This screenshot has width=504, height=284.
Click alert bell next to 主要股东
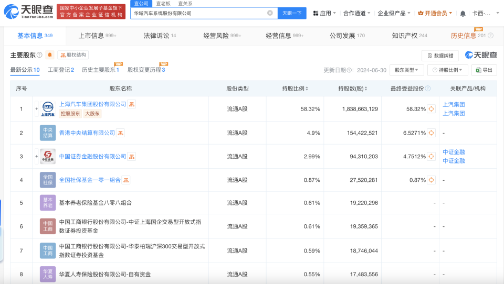click(50, 55)
